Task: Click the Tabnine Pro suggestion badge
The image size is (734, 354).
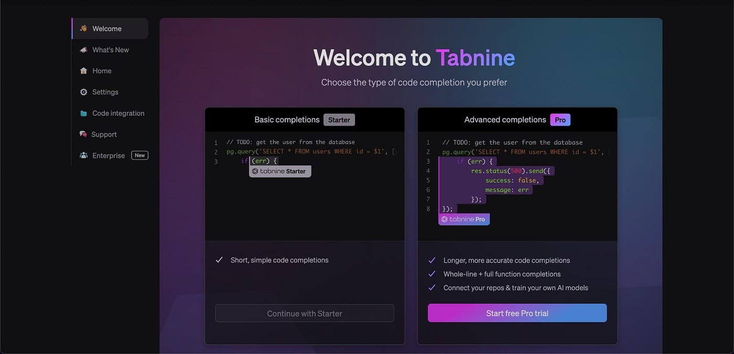Action: [464, 219]
